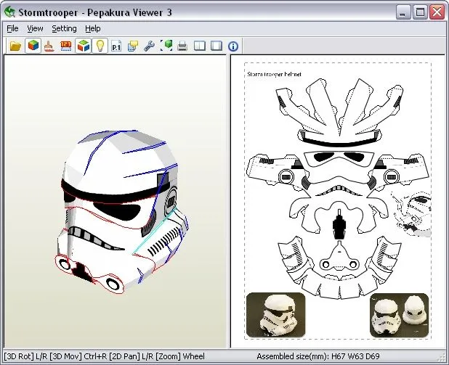
Task: Click the left stormtrooper photo thumbnail
Action: point(276,314)
